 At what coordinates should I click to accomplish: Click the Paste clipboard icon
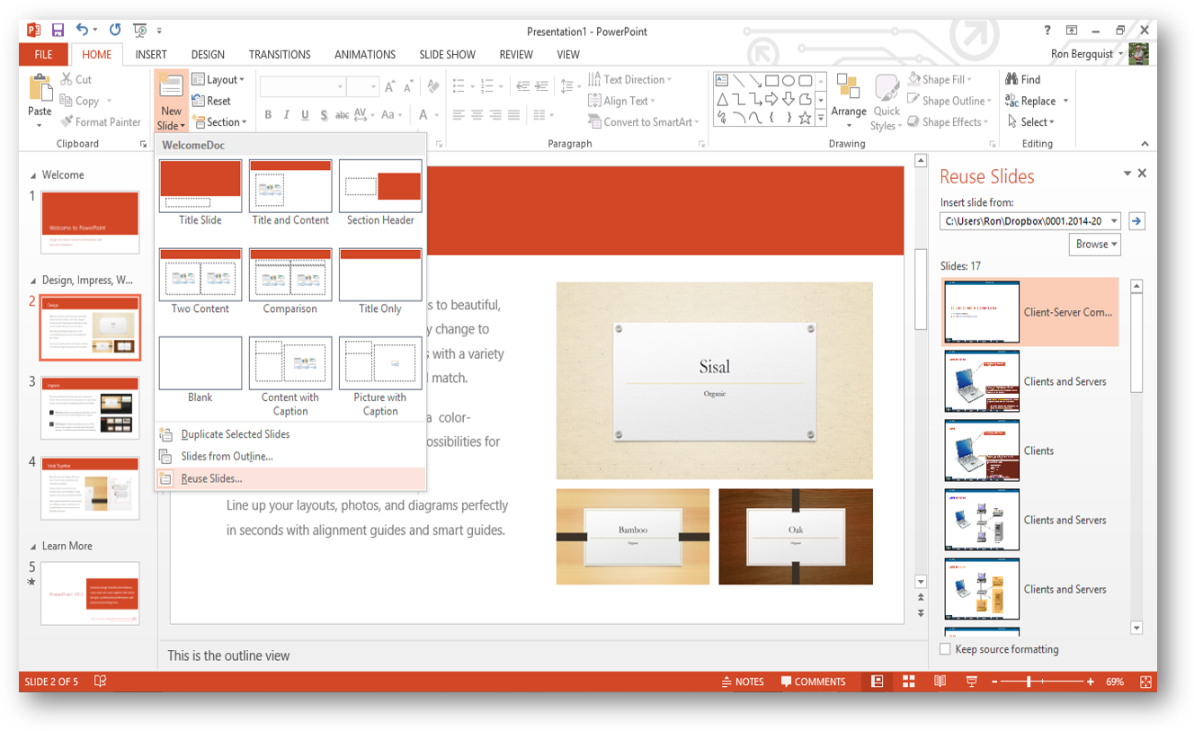point(40,90)
